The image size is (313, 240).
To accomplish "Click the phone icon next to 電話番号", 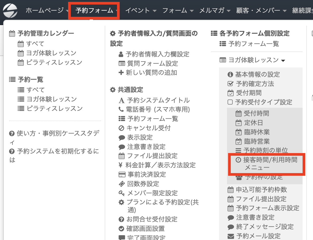I will (x=121, y=109).
